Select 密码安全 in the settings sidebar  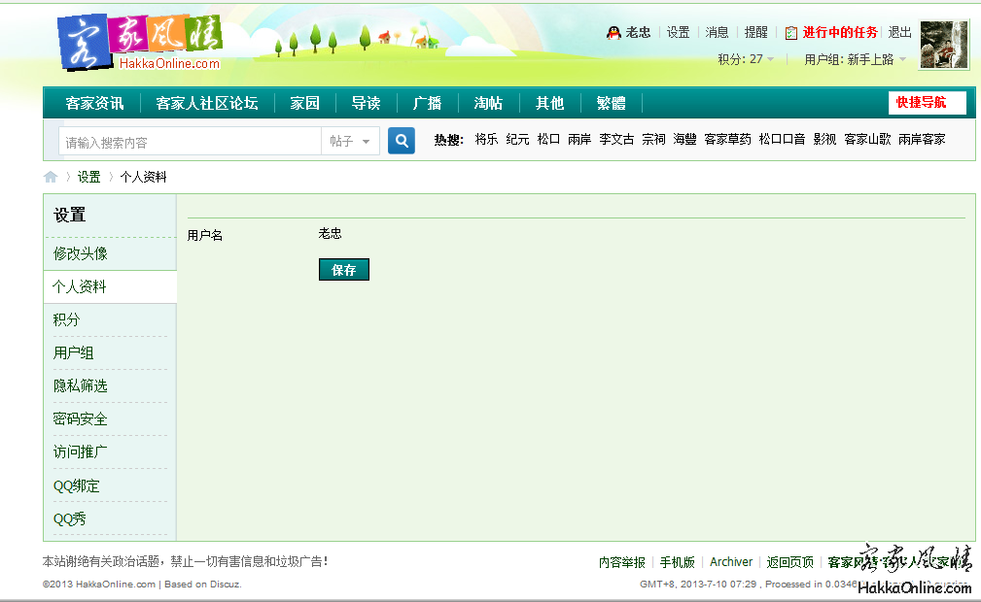click(x=81, y=419)
